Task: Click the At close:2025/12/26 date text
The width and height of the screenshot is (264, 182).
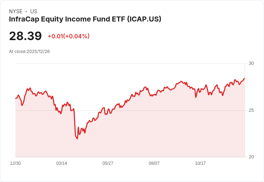Action: [29, 52]
